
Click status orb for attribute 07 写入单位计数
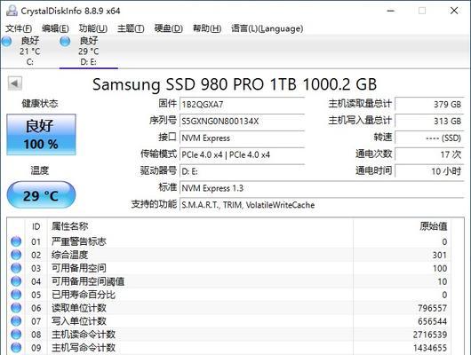pos(16,320)
